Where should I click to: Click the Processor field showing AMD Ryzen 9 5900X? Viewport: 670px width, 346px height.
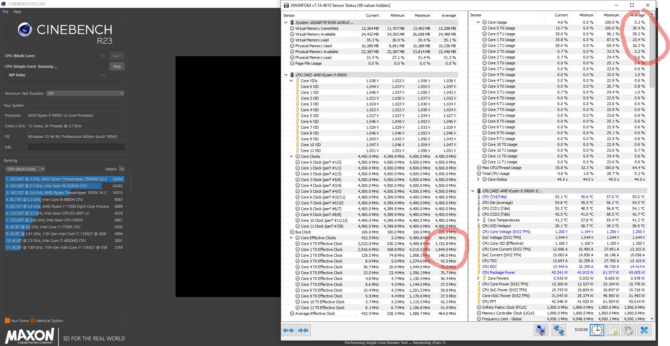click(76, 115)
